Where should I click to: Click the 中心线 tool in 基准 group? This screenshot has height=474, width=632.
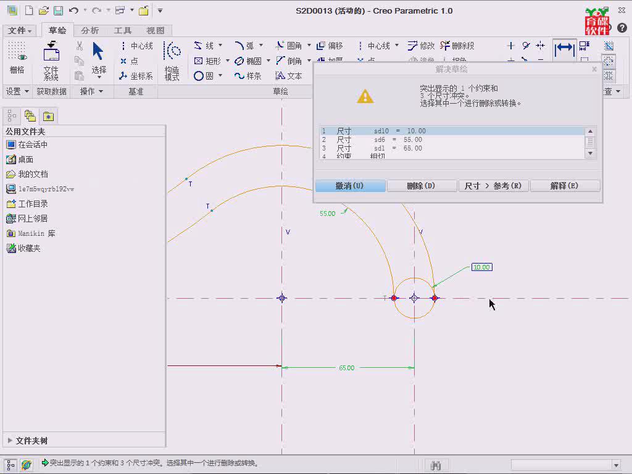(136, 46)
